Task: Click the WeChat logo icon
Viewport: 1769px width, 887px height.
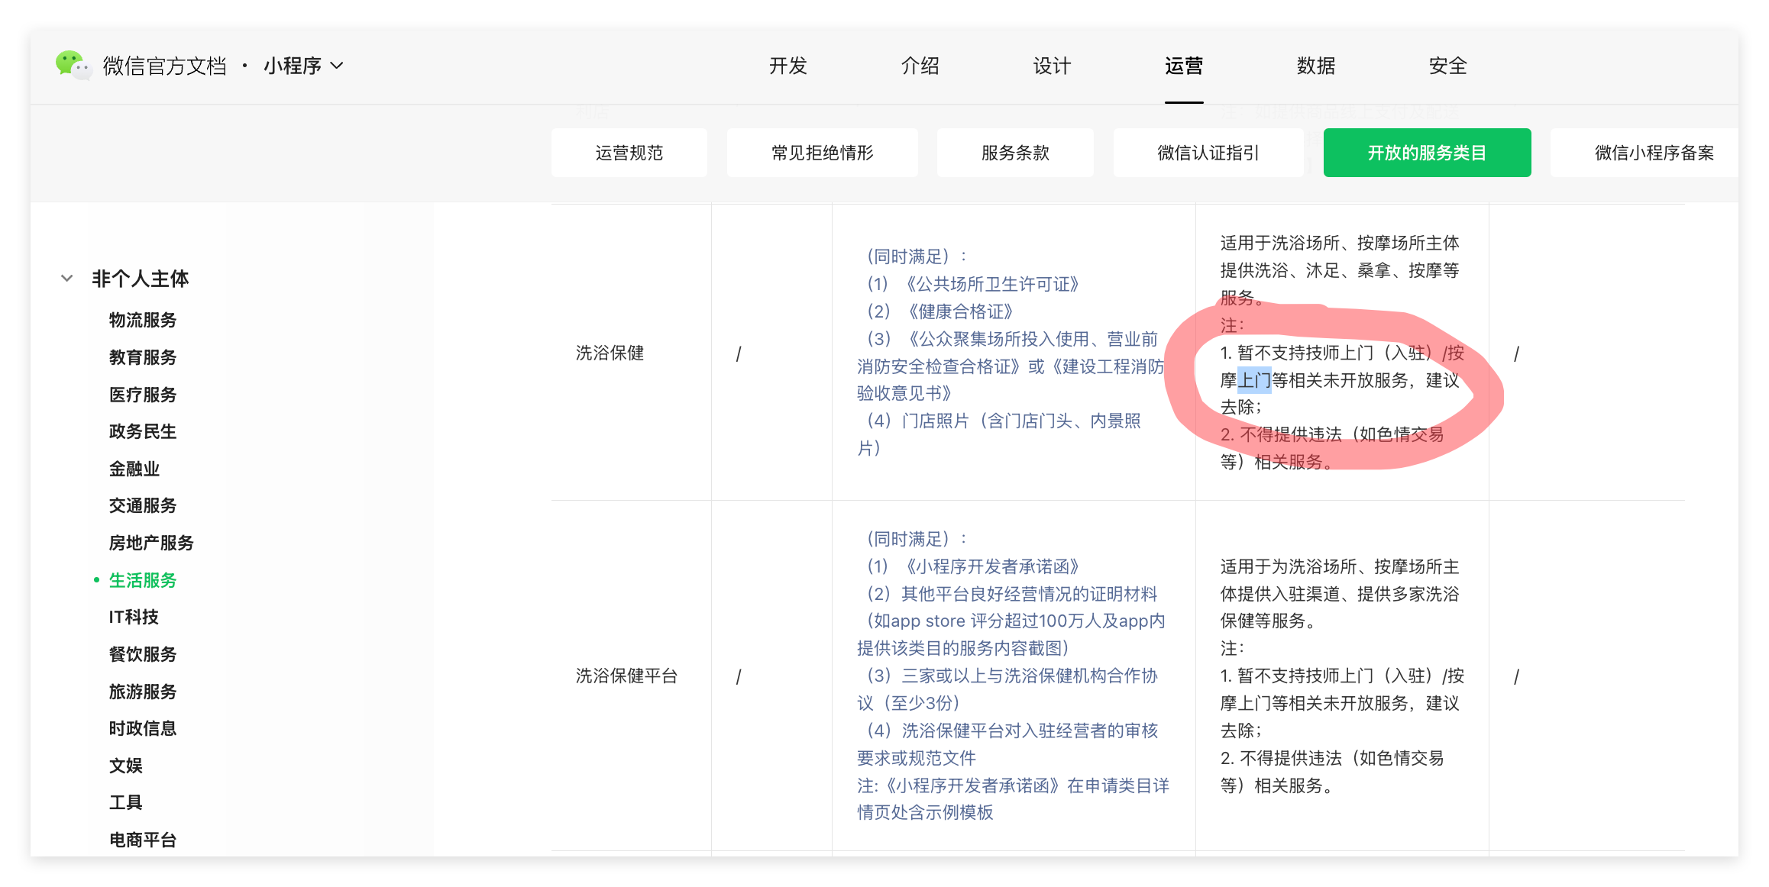Action: pos(73,66)
